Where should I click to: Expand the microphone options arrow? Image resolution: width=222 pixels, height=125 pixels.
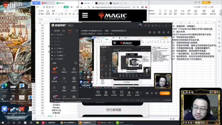coord(132,93)
